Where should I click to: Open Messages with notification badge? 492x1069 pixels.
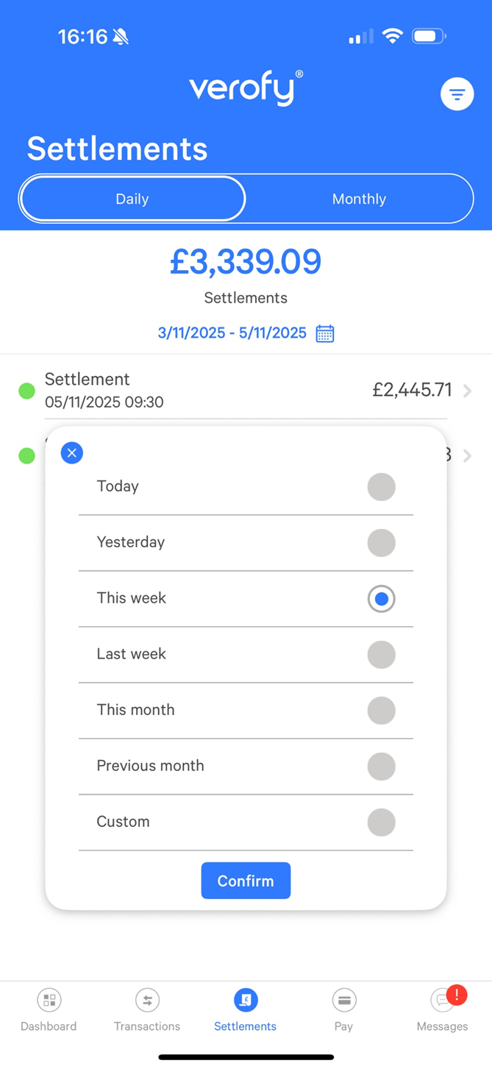(443, 1001)
